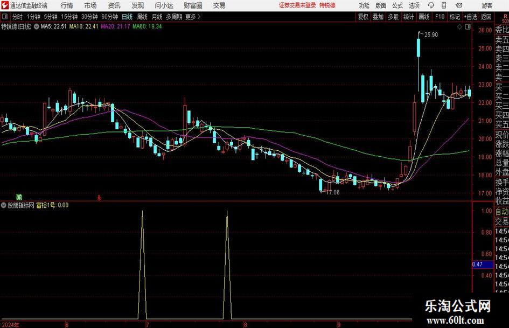Switch to 周线 weekly period

pyautogui.click(x=142, y=17)
